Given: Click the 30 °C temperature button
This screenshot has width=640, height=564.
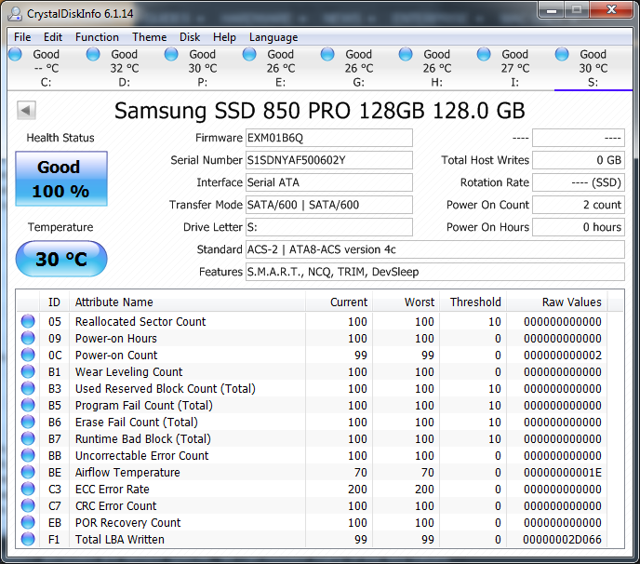Looking at the screenshot, I should click(61, 259).
